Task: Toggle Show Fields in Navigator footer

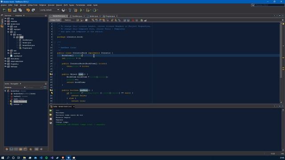Action: pyautogui.click(x=11, y=149)
